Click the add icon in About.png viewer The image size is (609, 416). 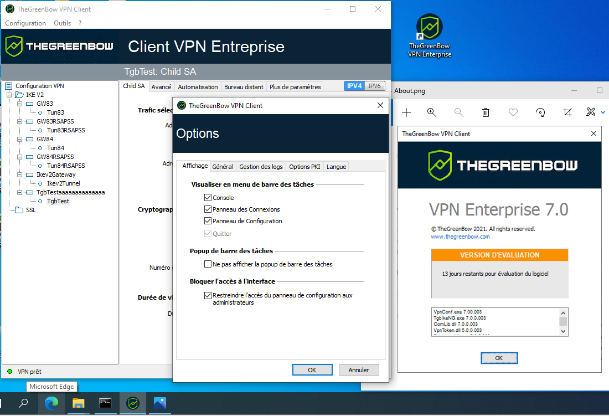(x=406, y=112)
